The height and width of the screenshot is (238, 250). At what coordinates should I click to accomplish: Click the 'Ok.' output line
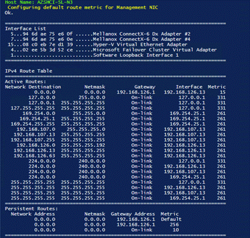pyautogui.click(x=9, y=13)
